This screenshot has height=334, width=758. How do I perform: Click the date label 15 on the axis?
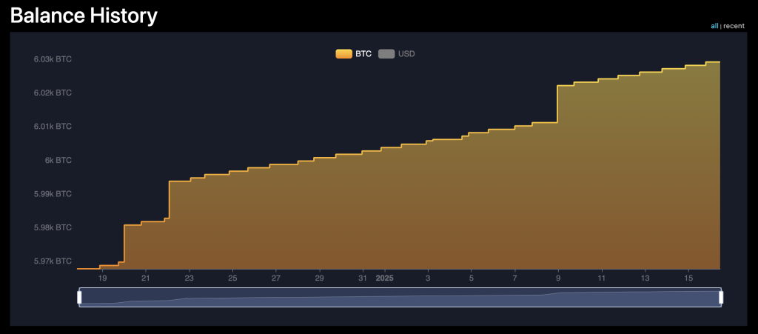click(x=688, y=278)
